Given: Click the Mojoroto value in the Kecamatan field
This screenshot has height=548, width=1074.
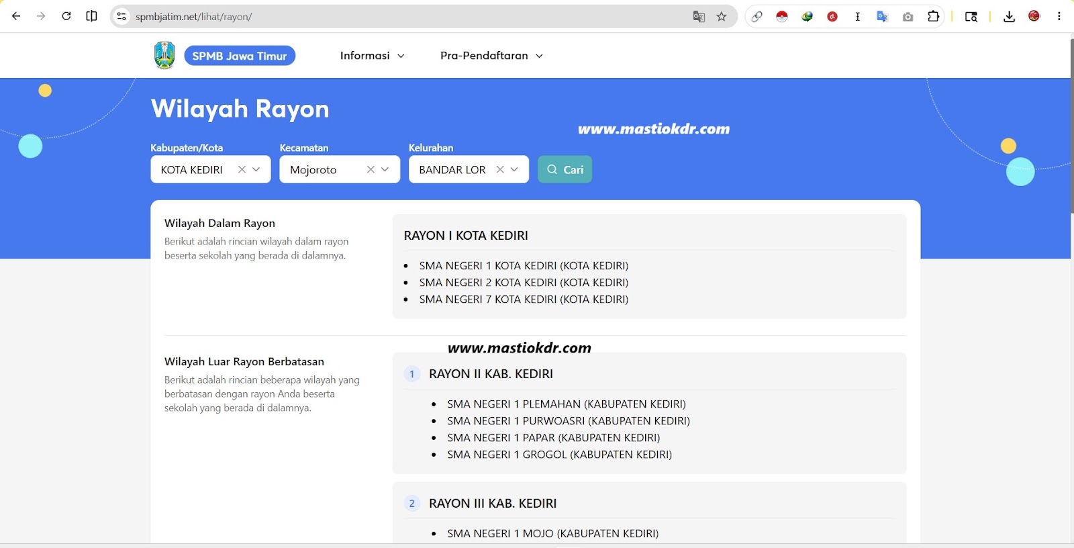Looking at the screenshot, I should (x=313, y=170).
